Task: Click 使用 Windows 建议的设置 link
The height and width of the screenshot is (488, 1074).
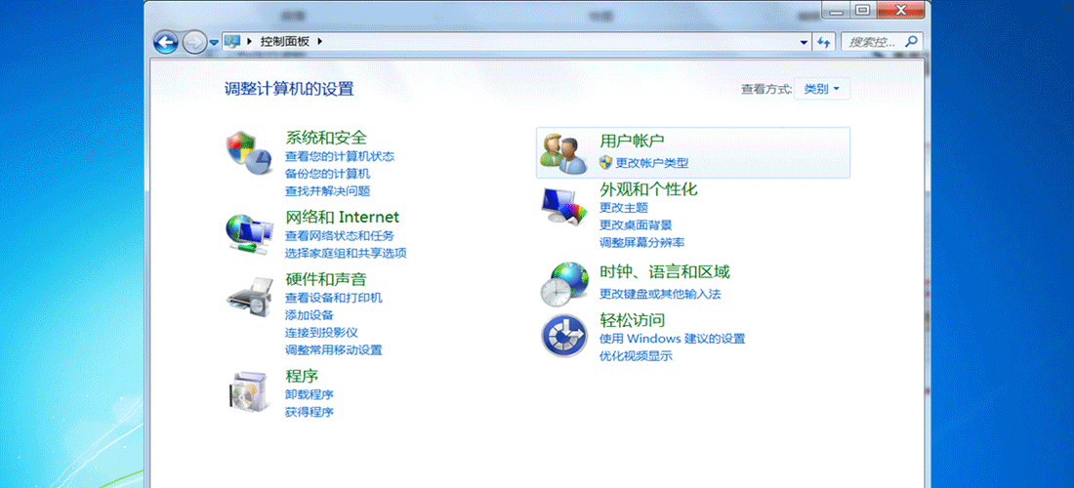Action: (672, 339)
